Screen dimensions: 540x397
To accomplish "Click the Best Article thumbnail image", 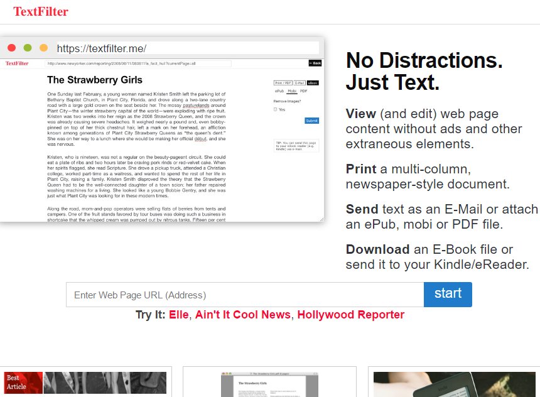I will pyautogui.click(x=85, y=383).
